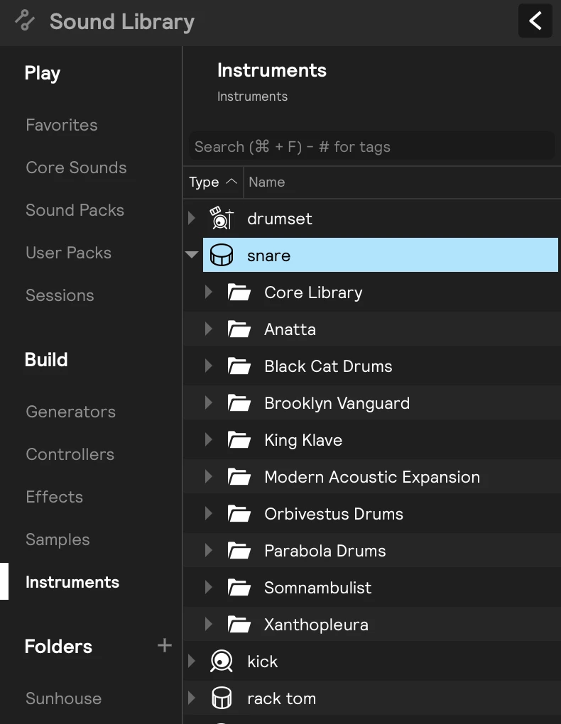This screenshot has height=724, width=561.
Task: Select the Orbivestus Drums row text
Action: pyautogui.click(x=334, y=514)
